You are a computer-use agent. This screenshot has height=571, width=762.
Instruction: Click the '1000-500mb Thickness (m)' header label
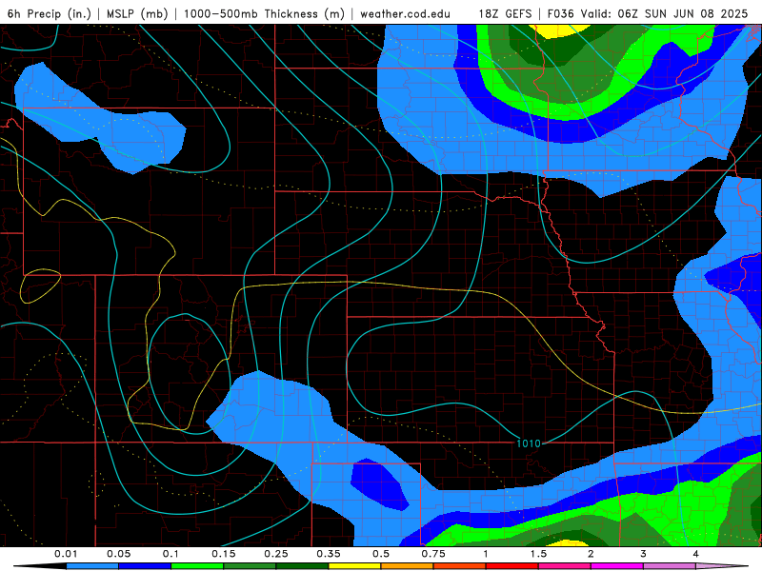pos(265,13)
